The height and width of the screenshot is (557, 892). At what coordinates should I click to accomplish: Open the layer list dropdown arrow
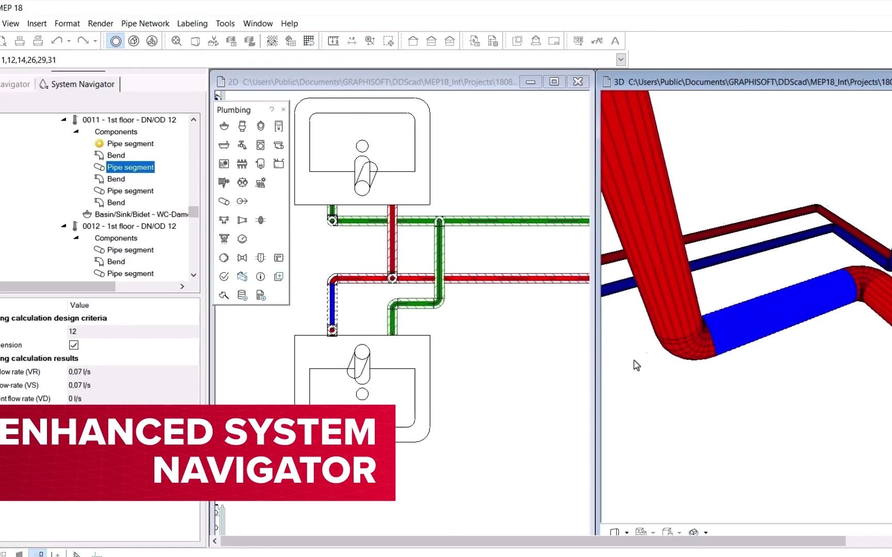[x=621, y=60]
